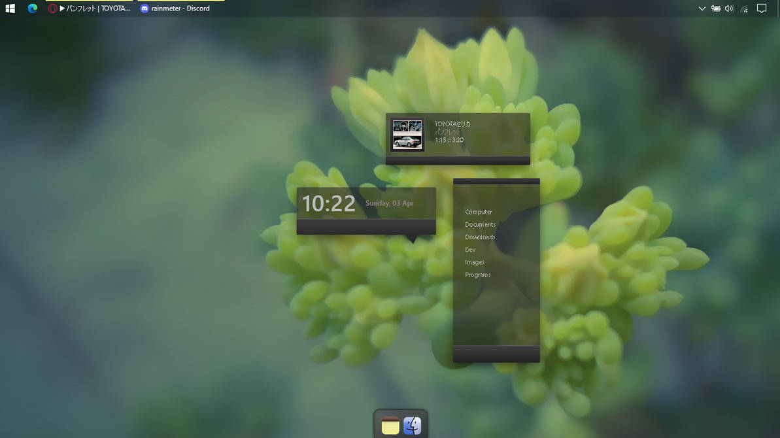The height and width of the screenshot is (438, 780).
Task: Open Downloads from the side launcher
Action: pos(479,237)
